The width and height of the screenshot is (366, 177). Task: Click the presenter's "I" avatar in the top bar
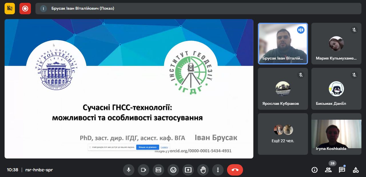(43, 9)
